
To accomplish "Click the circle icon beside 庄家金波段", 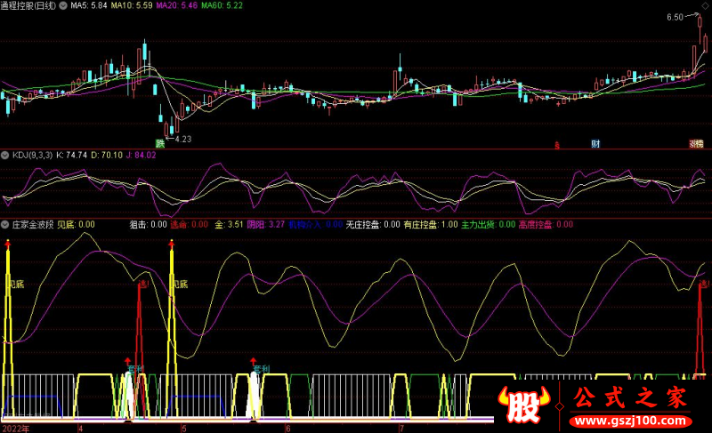I will (5, 225).
